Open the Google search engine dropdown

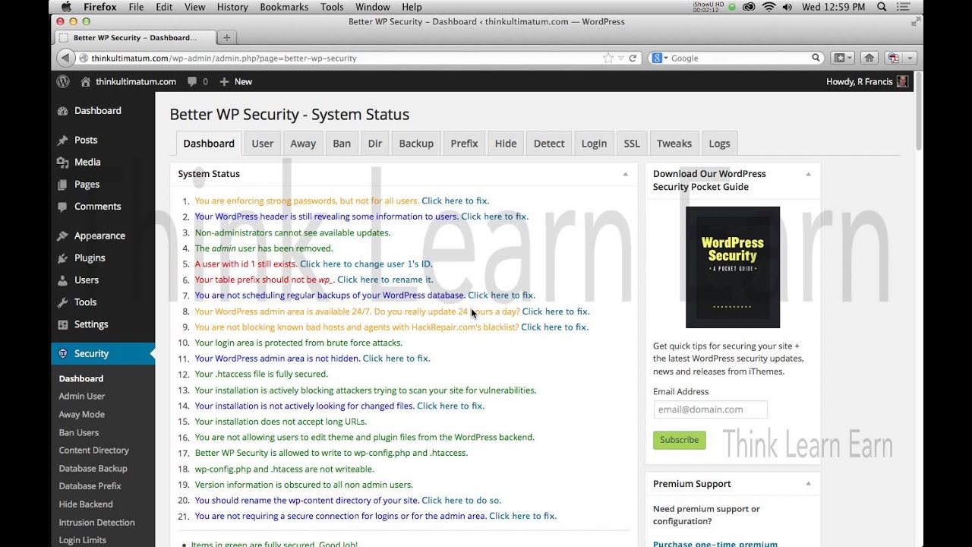(659, 58)
